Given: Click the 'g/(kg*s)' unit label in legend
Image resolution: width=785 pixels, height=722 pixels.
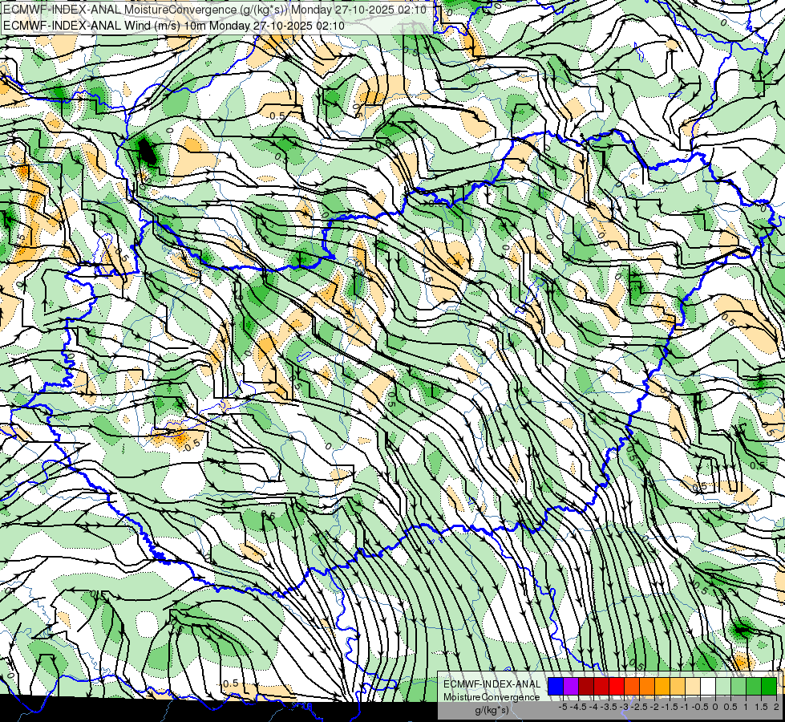Looking at the screenshot, I should click(x=492, y=711).
